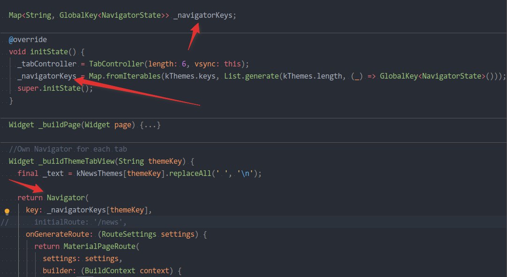Expand the folded {...} body of _buildPage
Viewport: 507px width, 277px height.
click(150, 125)
